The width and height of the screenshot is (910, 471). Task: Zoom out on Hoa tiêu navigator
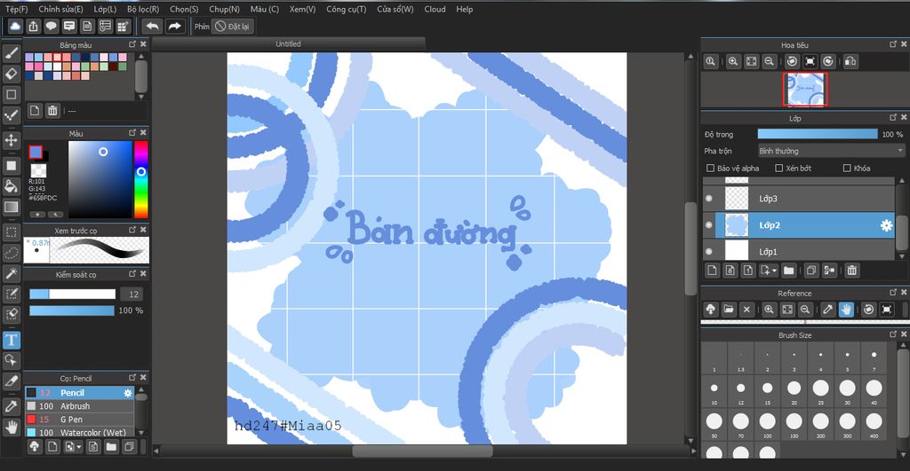[x=769, y=61]
